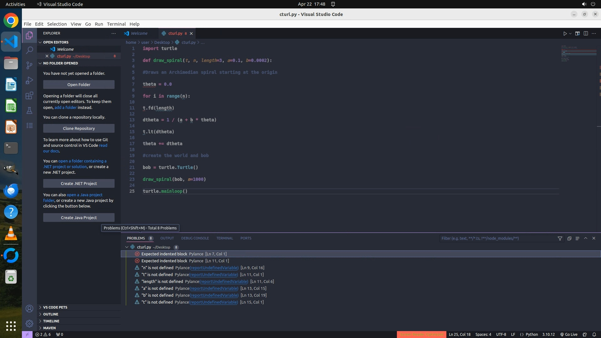Viewport: 601px width, 338px height.
Task: Toggle the problems filter funnel icon
Action: click(560, 238)
